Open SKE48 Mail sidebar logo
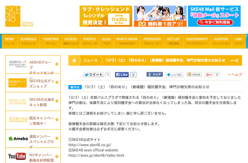 [x=18, y=119]
